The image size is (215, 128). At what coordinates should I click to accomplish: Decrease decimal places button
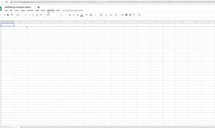pyautogui.click(x=33, y=15)
